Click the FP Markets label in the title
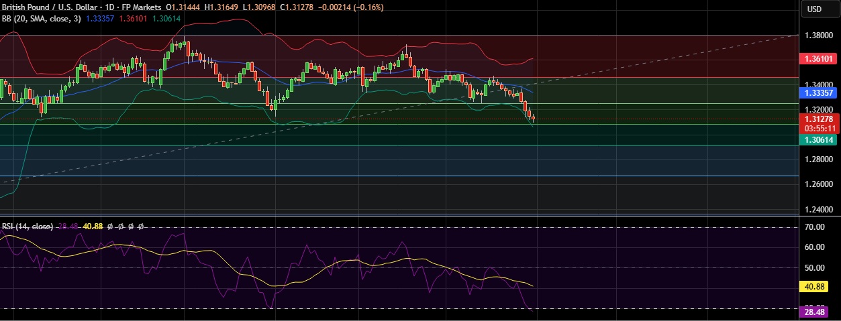 tap(138, 7)
